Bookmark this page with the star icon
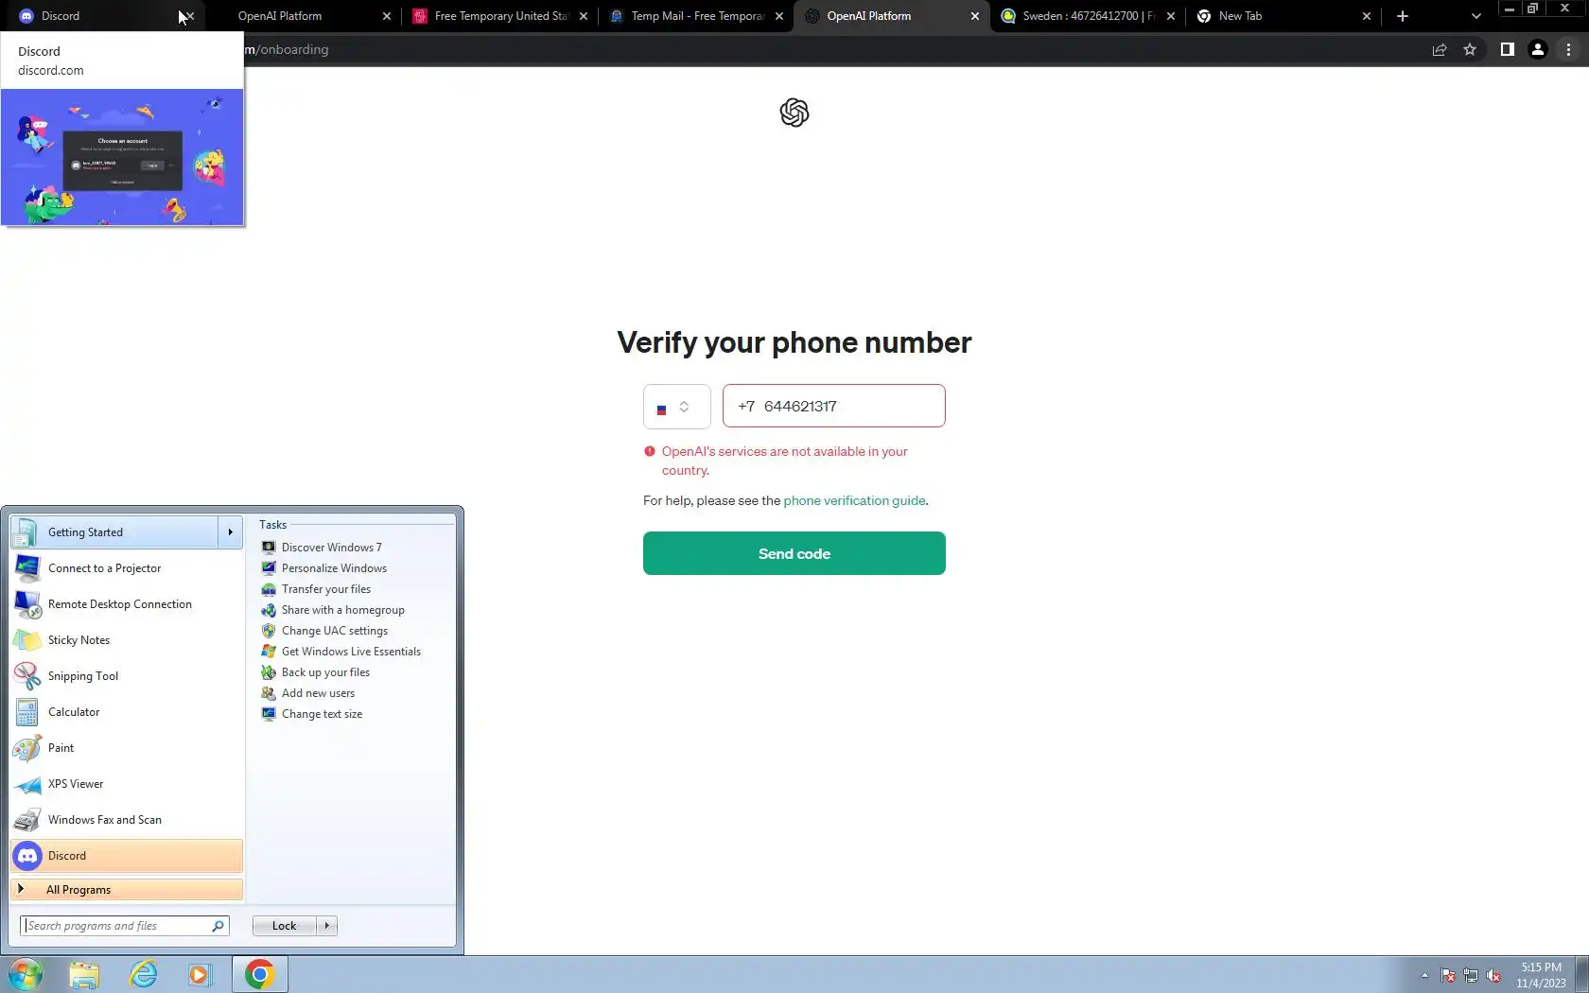 click(x=1470, y=49)
